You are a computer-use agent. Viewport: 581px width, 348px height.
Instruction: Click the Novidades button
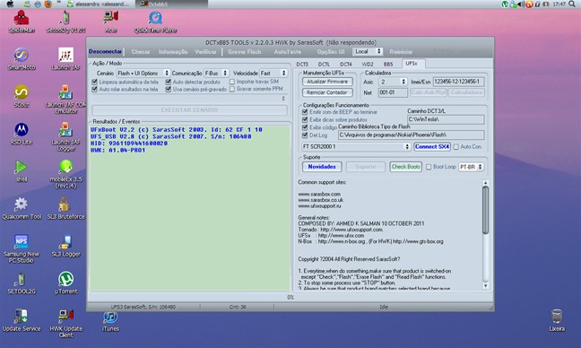(x=322, y=167)
